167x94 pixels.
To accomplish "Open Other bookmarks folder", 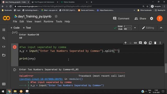I will coord(145,10).
